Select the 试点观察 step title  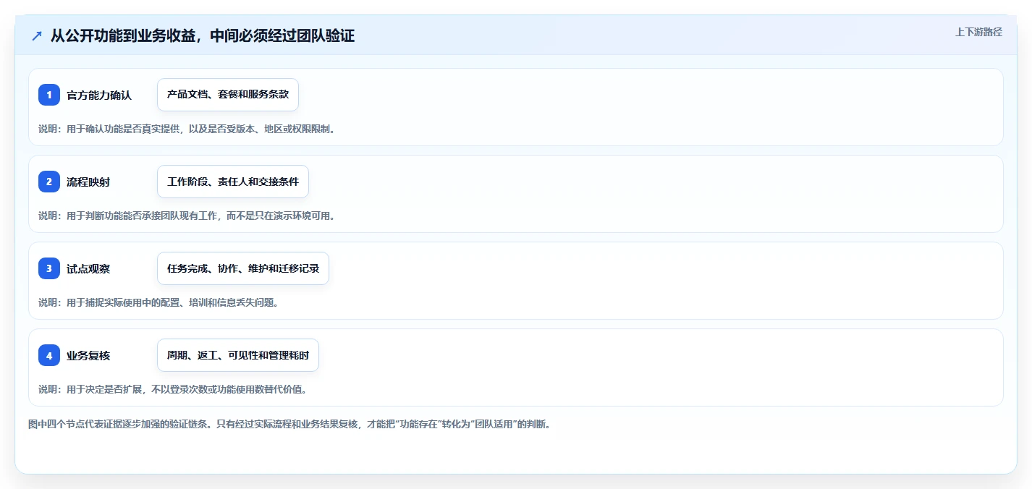88,268
